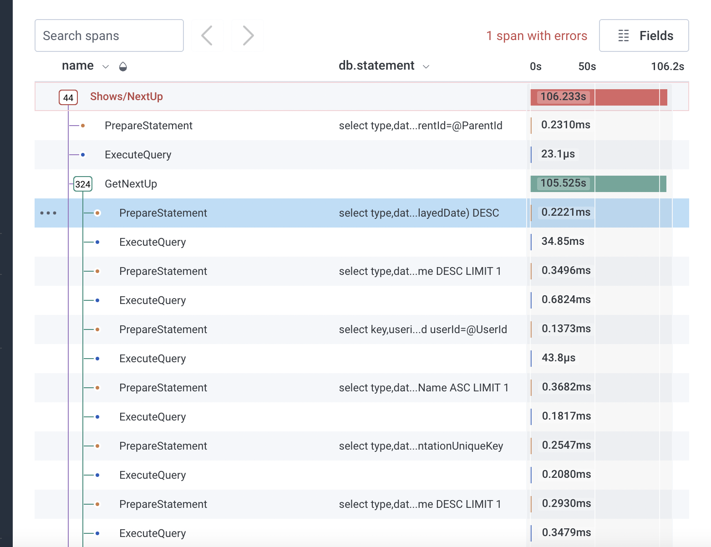Click the blue dot on the 23.1µs ExecuteQuery row
Screen dimensions: 711x547
click(83, 155)
